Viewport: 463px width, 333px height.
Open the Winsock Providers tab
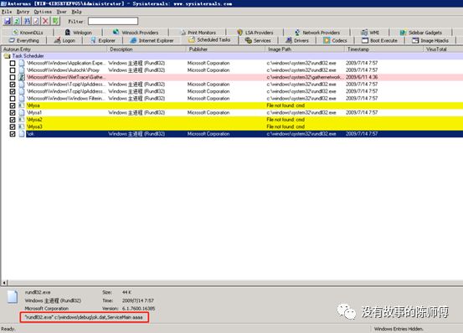136,33
